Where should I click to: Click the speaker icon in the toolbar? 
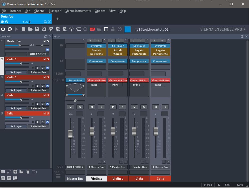coord(10,29)
